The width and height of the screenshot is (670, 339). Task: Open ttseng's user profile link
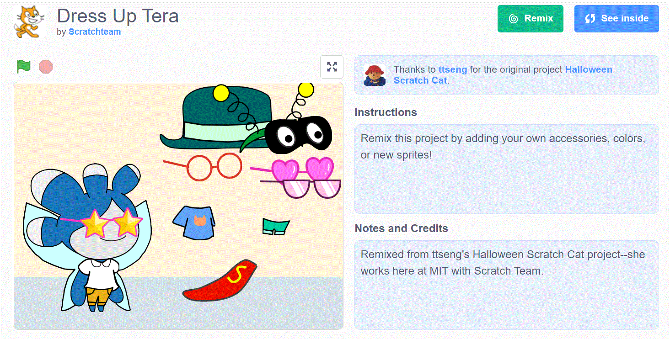coord(452,69)
